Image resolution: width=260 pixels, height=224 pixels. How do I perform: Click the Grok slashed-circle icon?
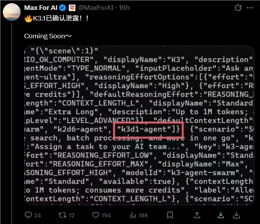238,8
